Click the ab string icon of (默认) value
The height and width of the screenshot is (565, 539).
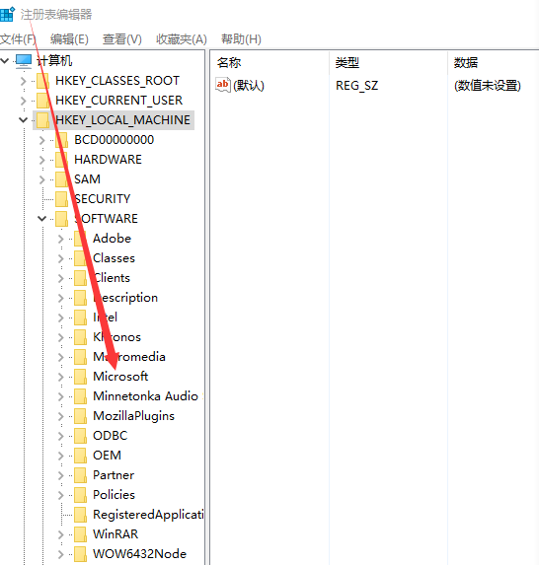[222, 85]
